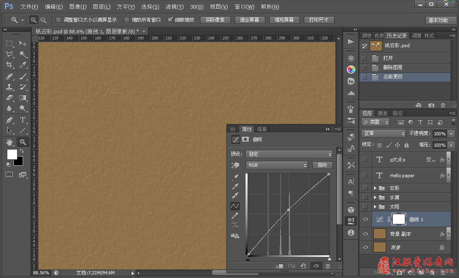This screenshot has width=459, height=278.
Task: Select the Pen tool
Action: tap(9, 119)
